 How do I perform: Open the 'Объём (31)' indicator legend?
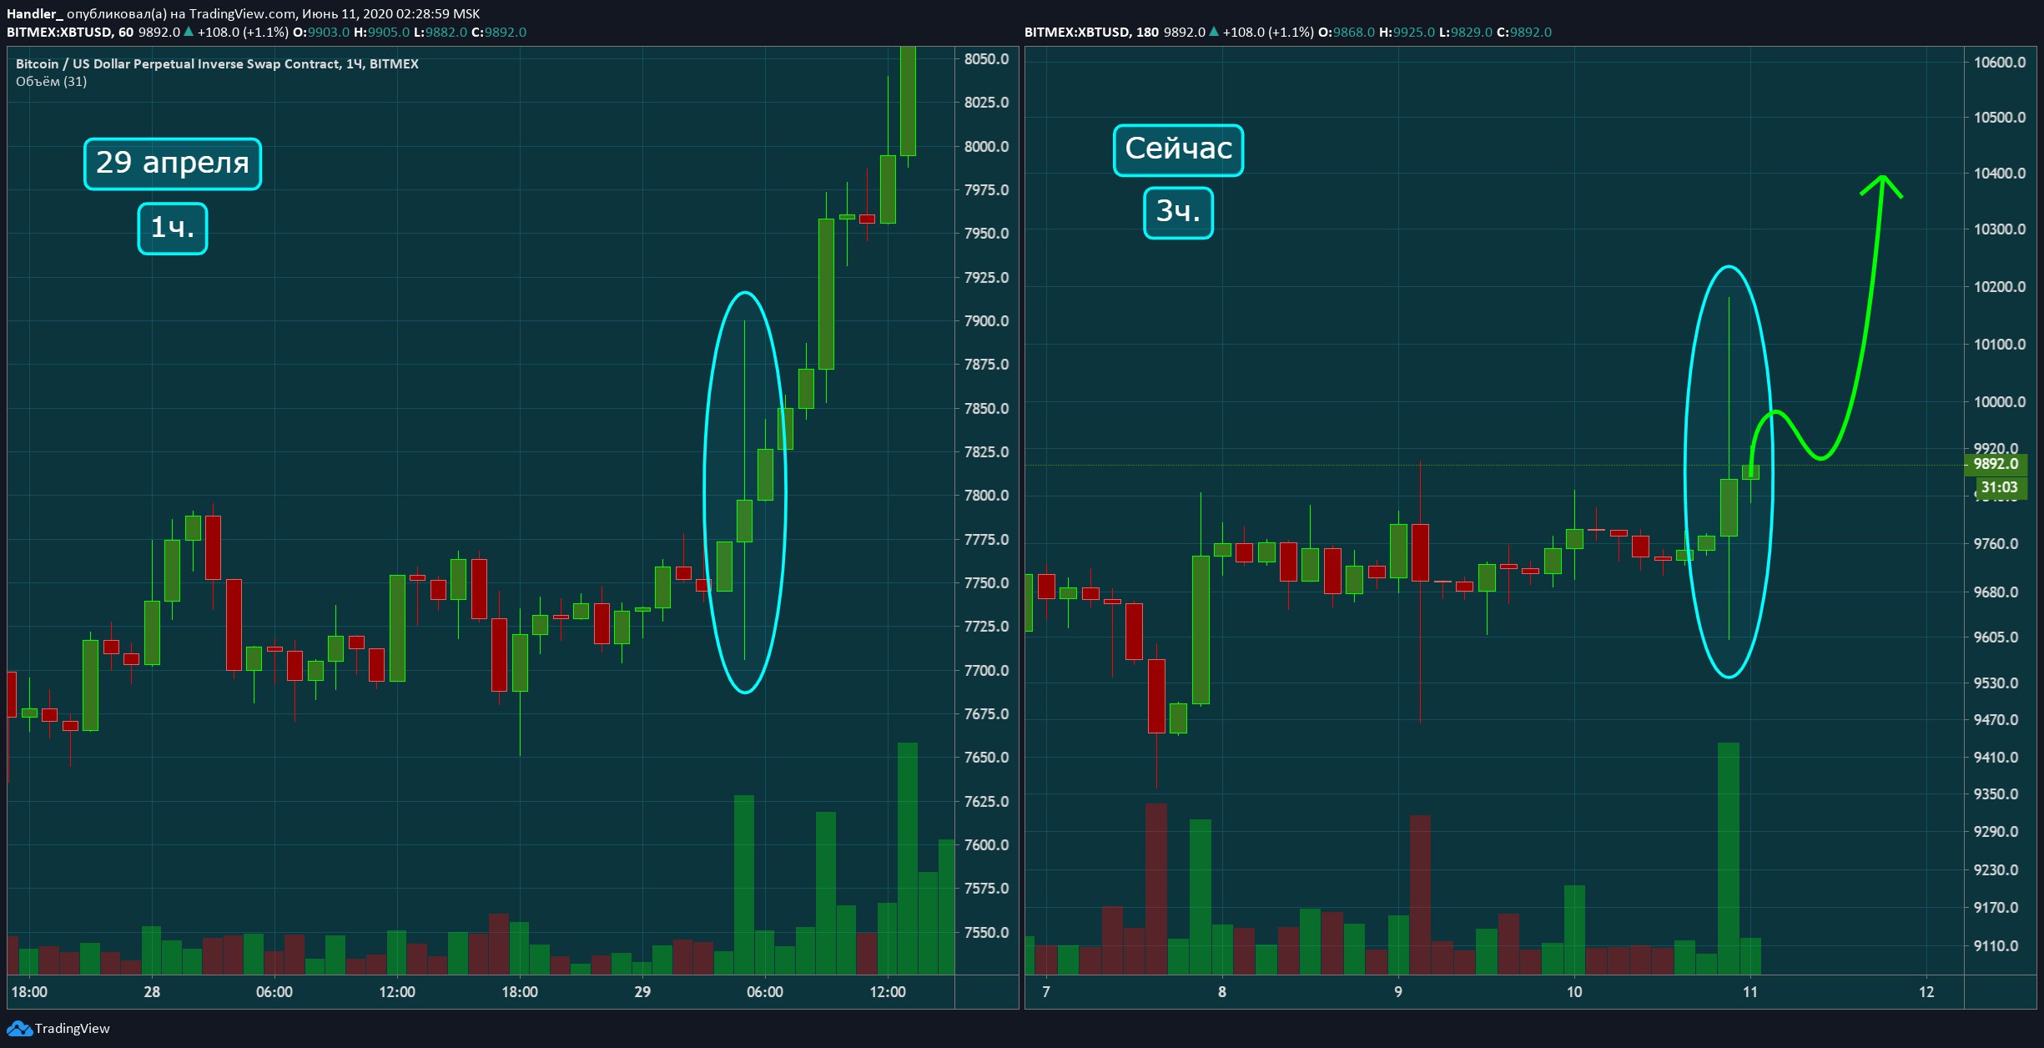click(51, 81)
